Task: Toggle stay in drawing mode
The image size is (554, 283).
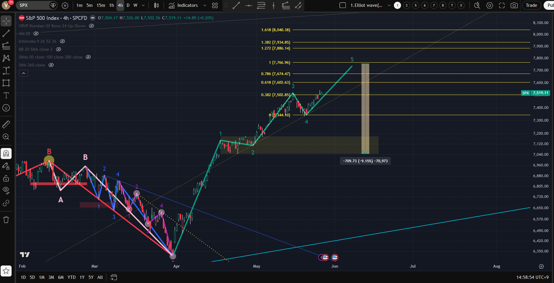Action: [x=6, y=166]
